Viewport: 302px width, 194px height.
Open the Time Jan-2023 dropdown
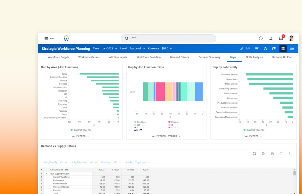tap(109, 49)
